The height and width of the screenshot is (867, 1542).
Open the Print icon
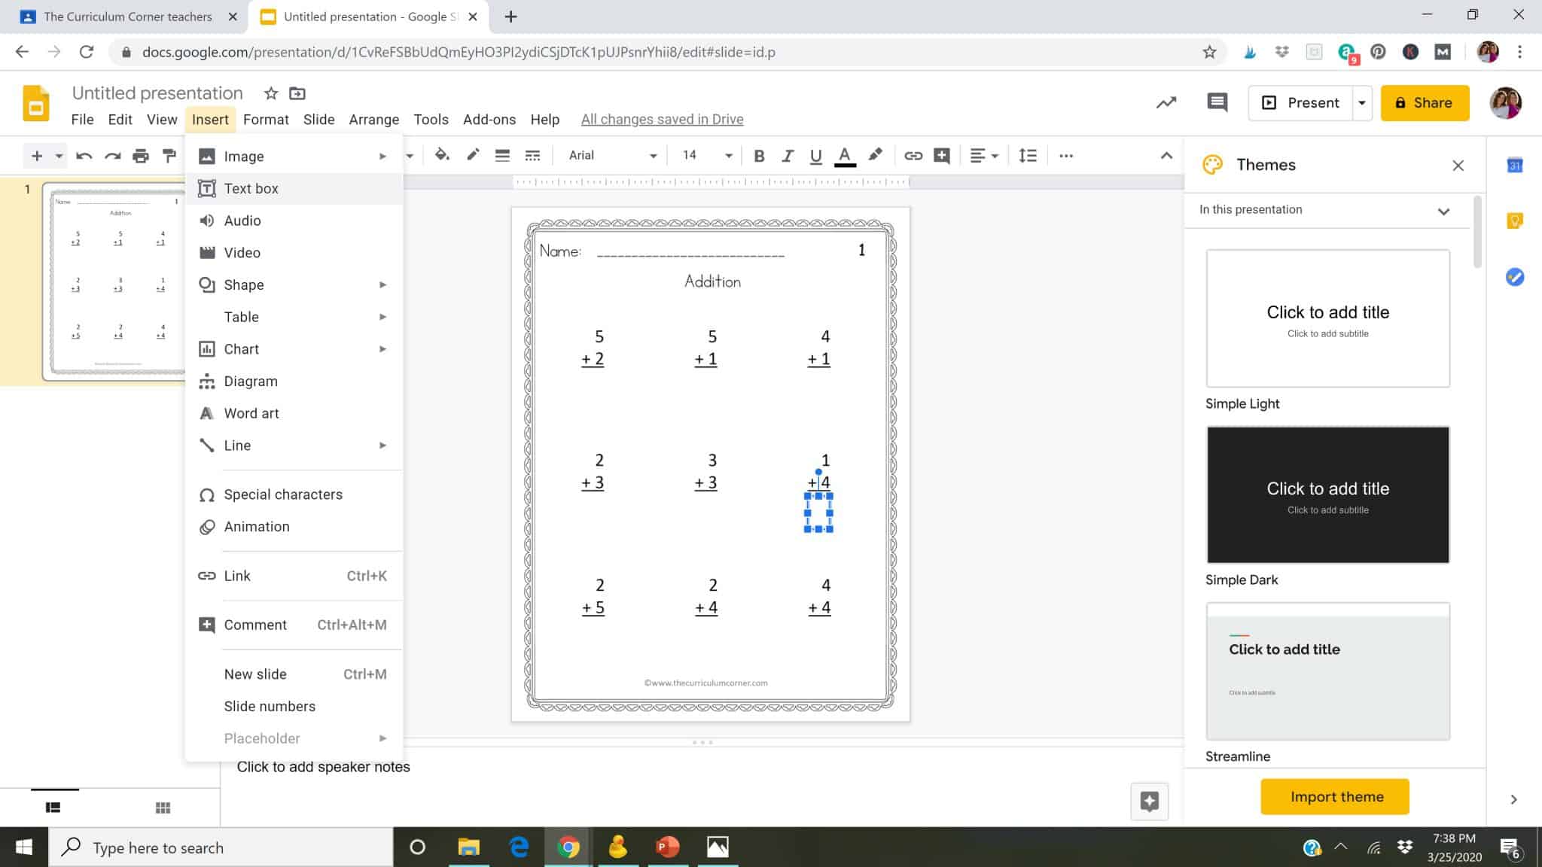pos(140,156)
